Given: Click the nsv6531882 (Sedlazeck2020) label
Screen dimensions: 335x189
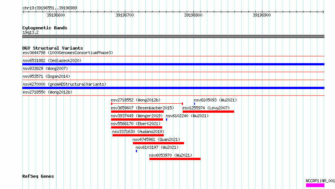Looking at the screenshot, I should (52, 60).
